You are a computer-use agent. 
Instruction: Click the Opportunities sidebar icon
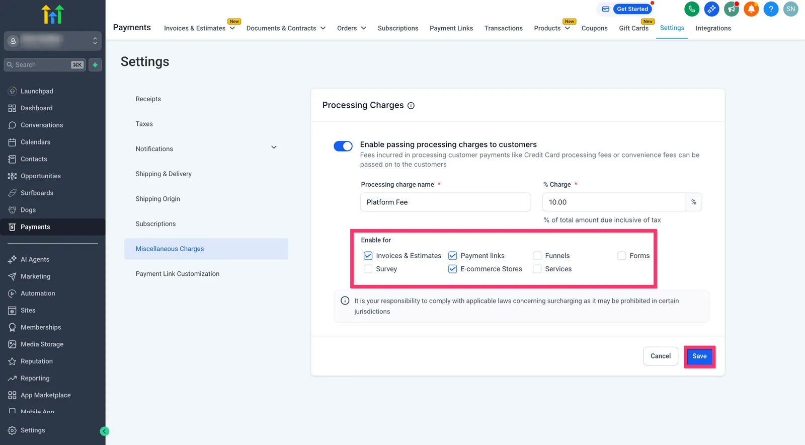[13, 176]
